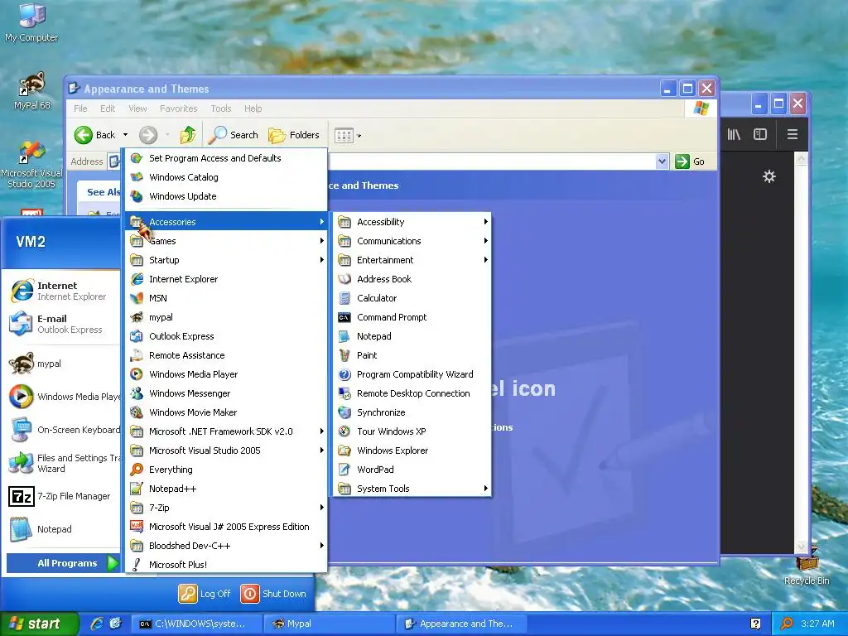Open Microsoft Visual J# 2005 Express Edition
Screen dimensions: 848x636
226,526
